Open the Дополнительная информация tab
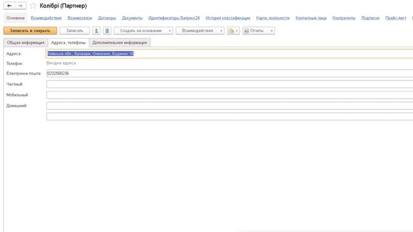This screenshot has height=232, width=413. [x=119, y=43]
